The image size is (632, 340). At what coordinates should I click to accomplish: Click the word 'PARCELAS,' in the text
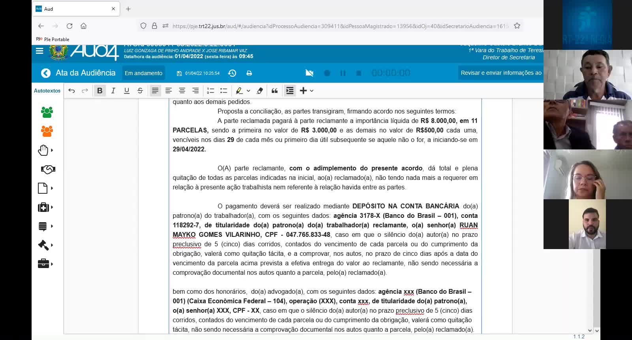190,130
